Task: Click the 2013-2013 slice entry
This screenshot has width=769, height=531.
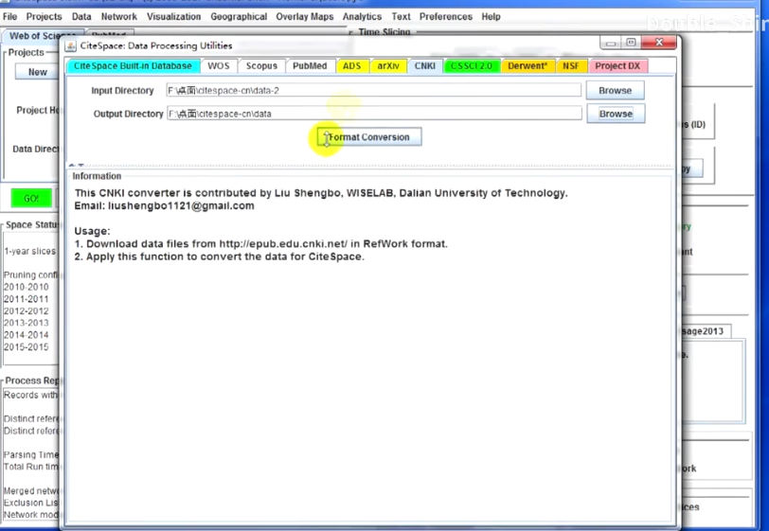Action: (27, 323)
